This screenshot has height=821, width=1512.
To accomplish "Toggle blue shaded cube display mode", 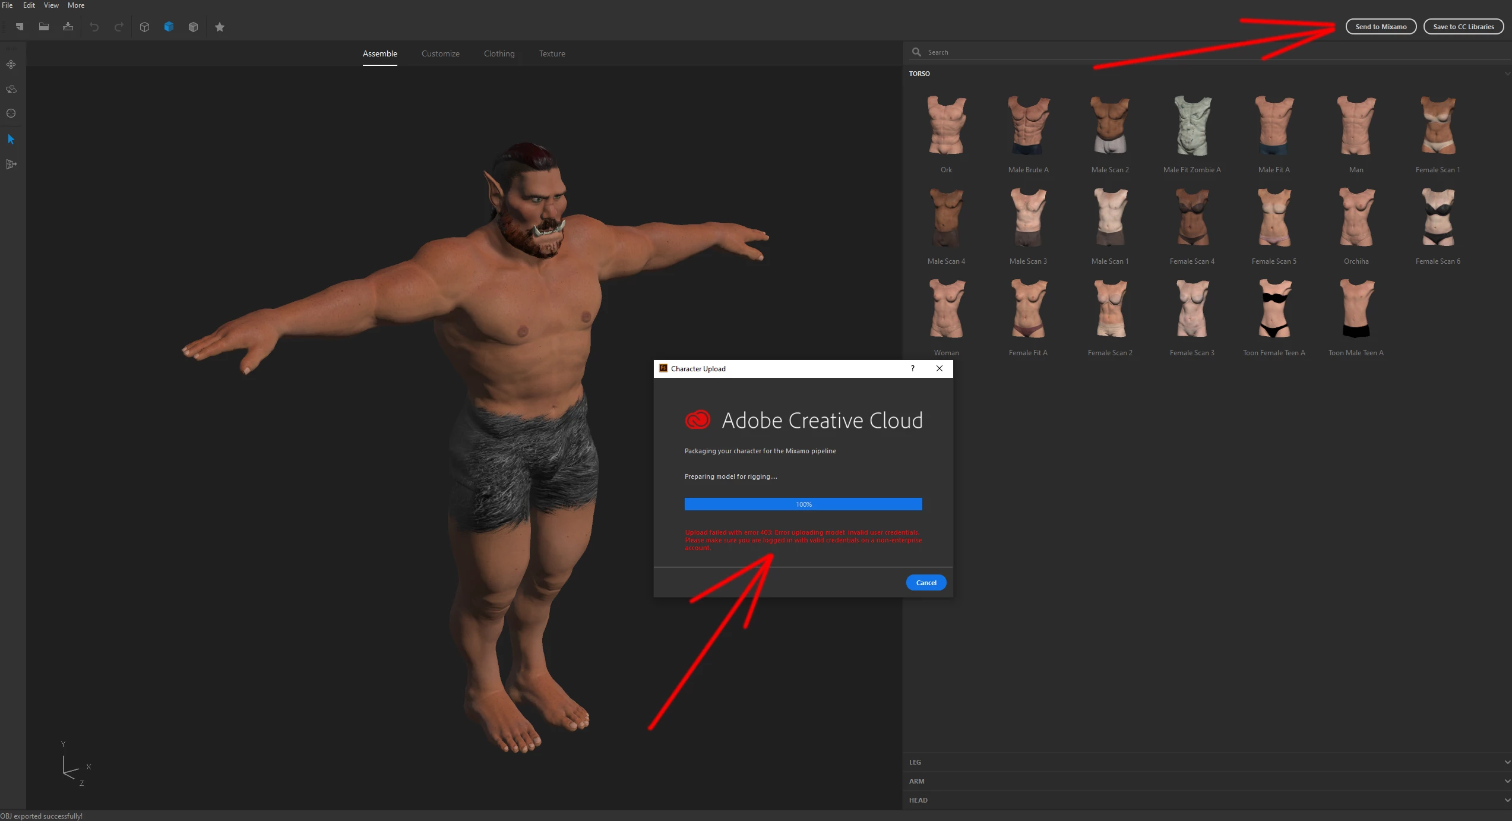I will pos(169,27).
